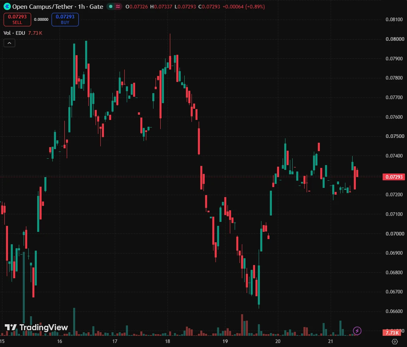
Task: Click the pink approximate-data indicator icon
Action: 118,6
